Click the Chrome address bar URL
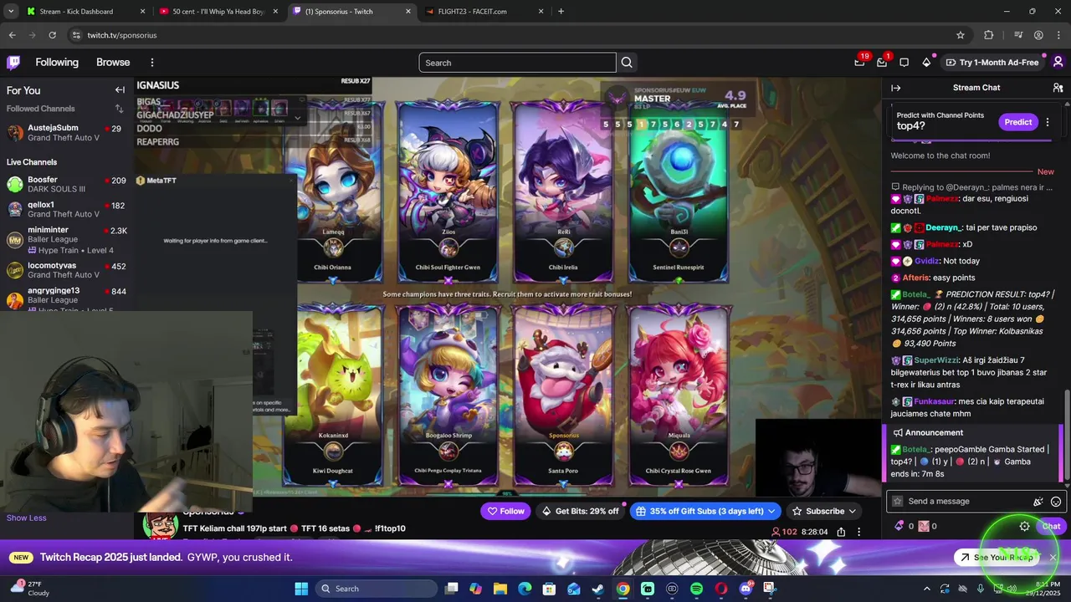The height and width of the screenshot is (602, 1071). 122,35
